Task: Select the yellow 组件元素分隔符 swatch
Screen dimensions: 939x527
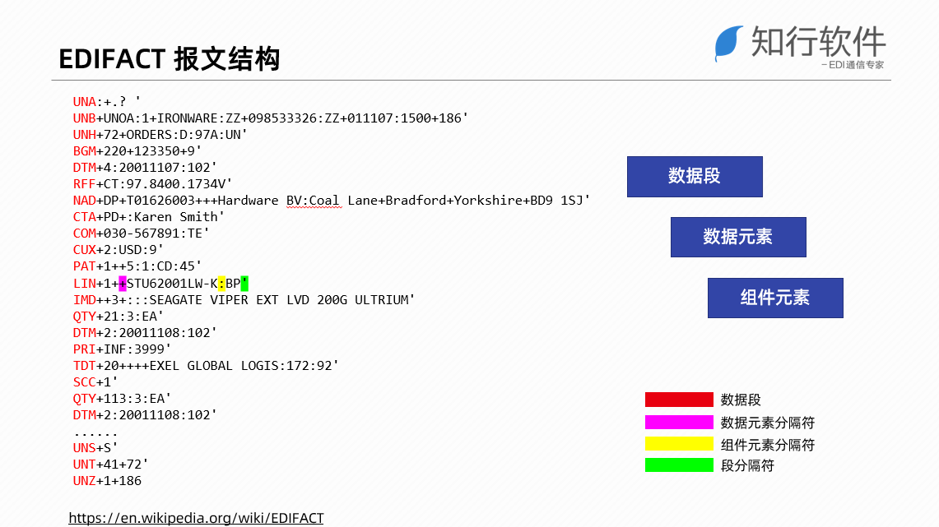Action: 679,444
